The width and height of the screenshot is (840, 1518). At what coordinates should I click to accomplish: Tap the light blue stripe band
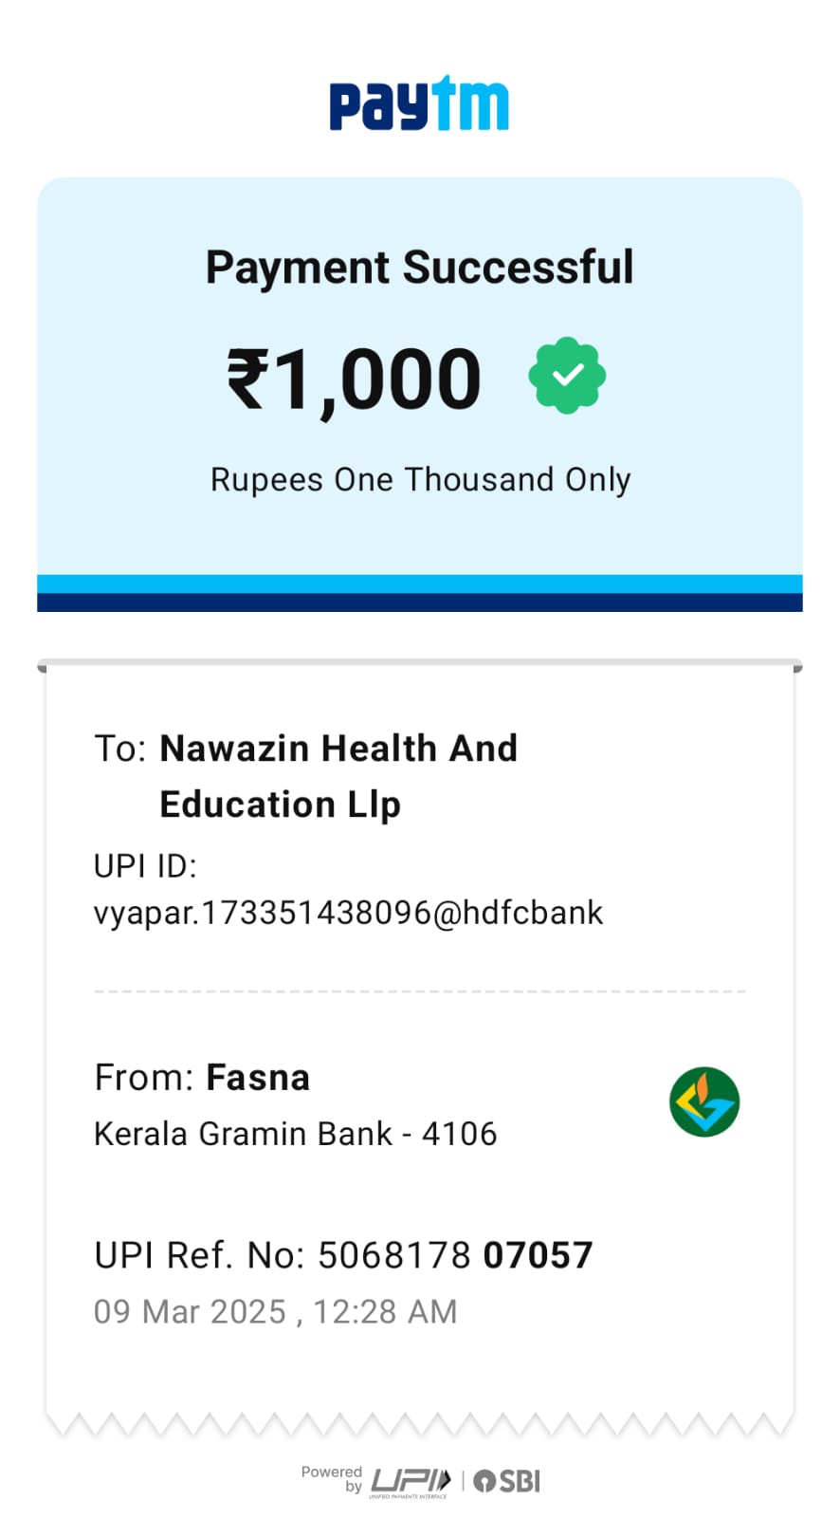click(x=420, y=583)
